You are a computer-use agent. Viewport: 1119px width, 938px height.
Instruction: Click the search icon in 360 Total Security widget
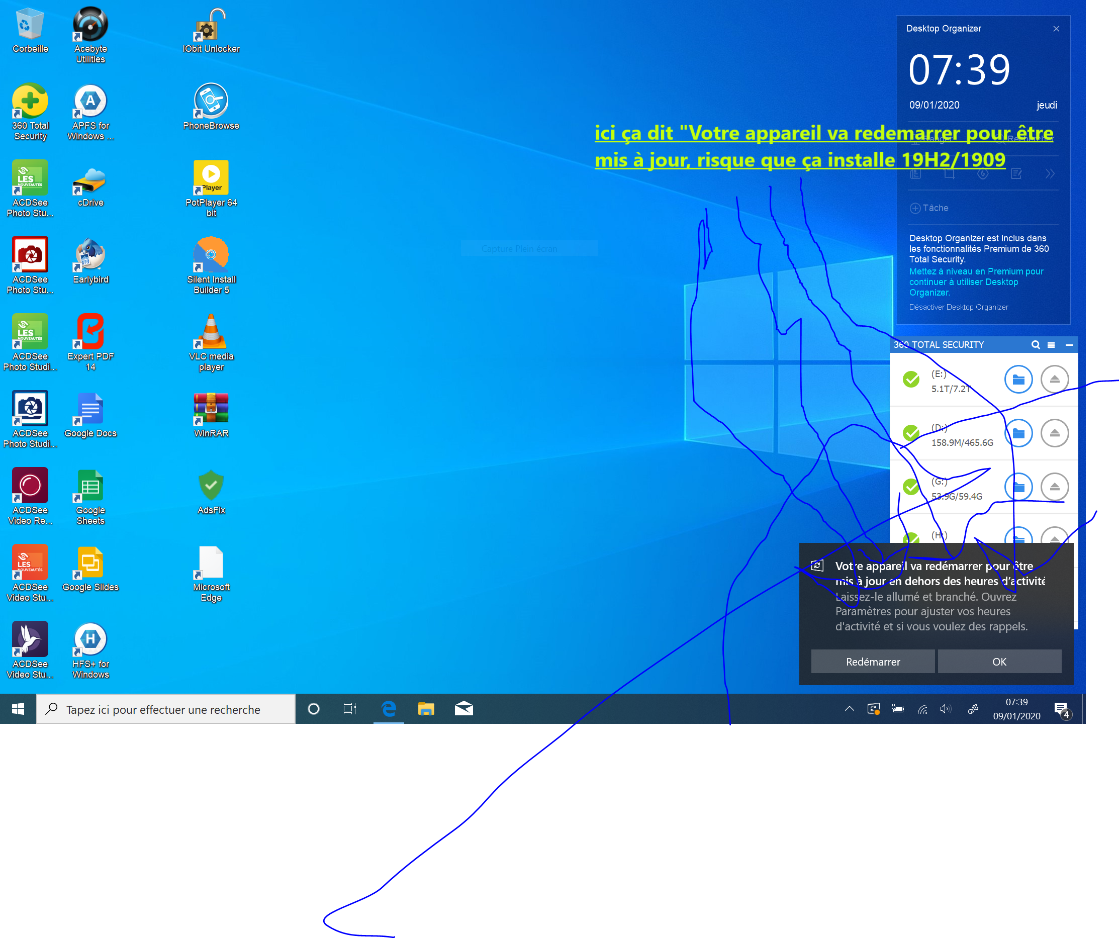click(1036, 345)
